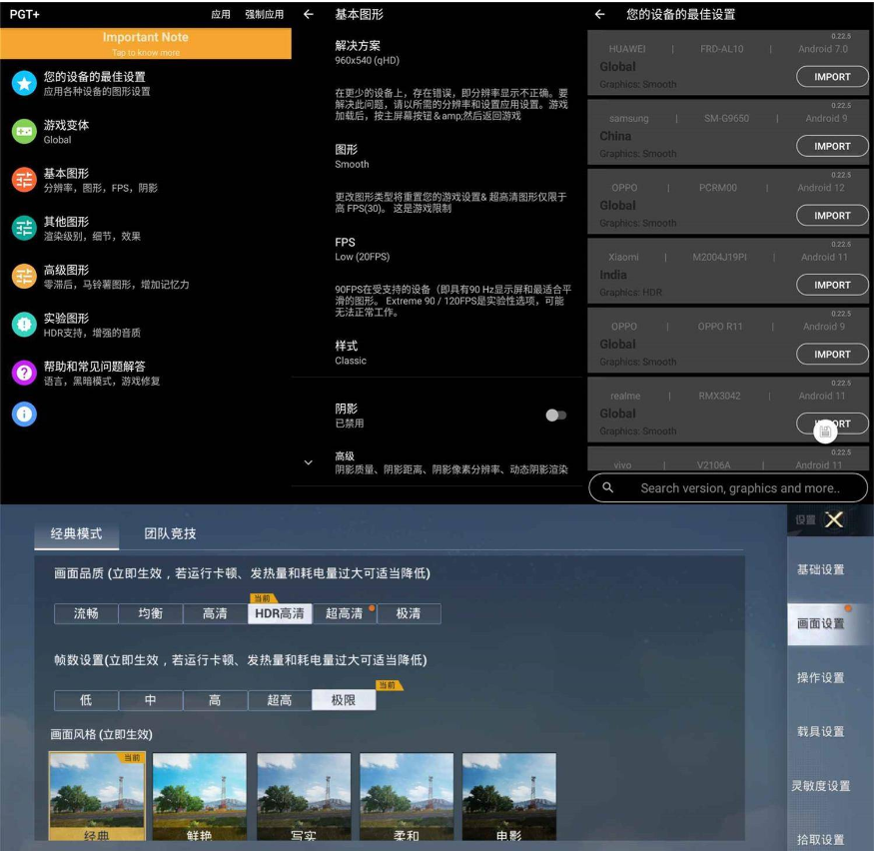Close the game settings panel
The width and height of the screenshot is (874, 851).
click(x=835, y=519)
